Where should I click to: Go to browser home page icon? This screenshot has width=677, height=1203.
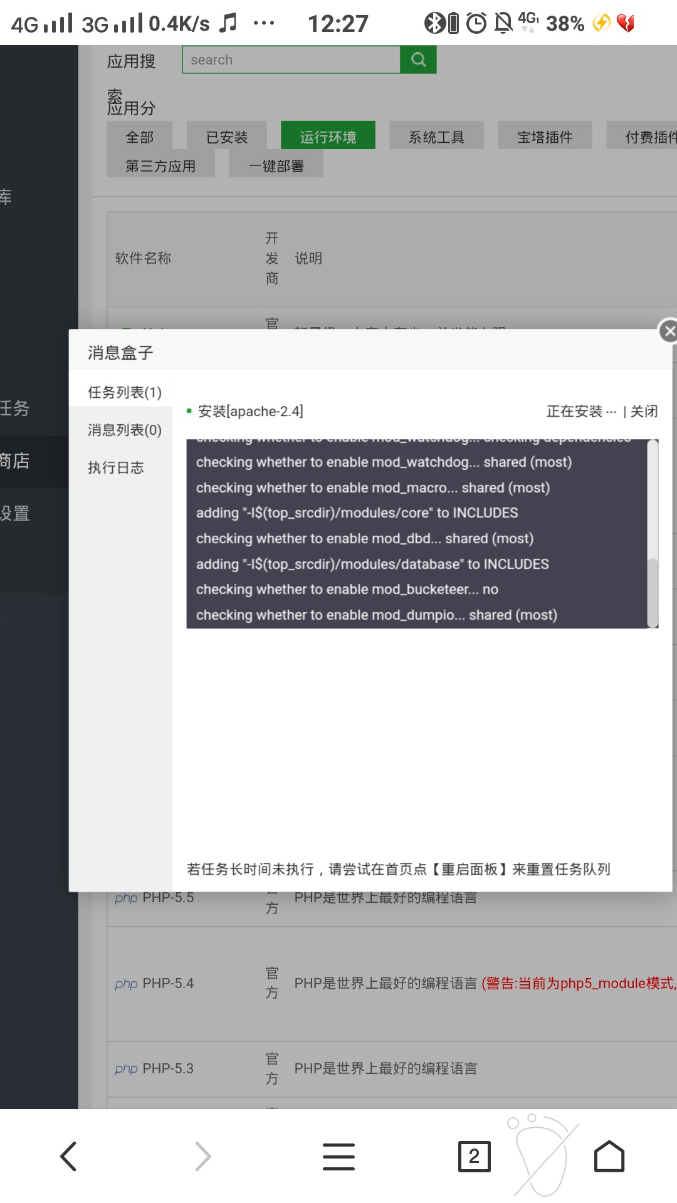pyautogui.click(x=609, y=1156)
